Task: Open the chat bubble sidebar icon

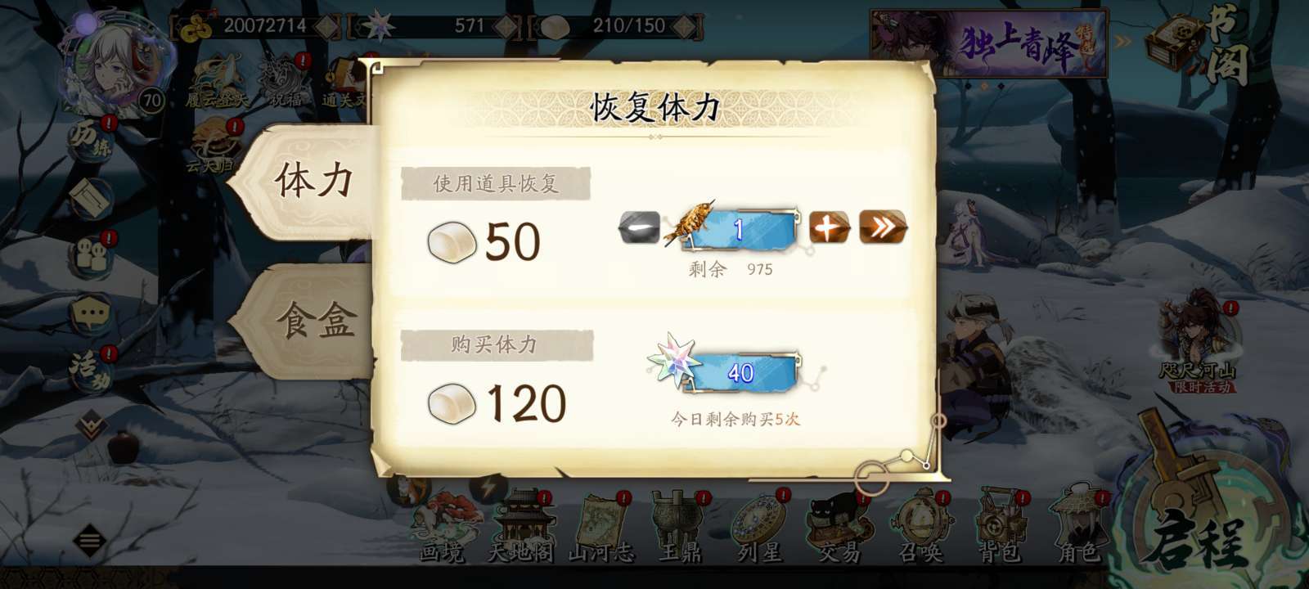Action: click(x=91, y=314)
